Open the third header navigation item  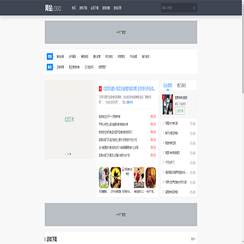click(95, 8)
